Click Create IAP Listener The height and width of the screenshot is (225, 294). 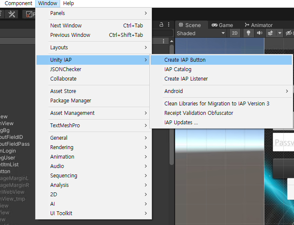(x=221, y=78)
